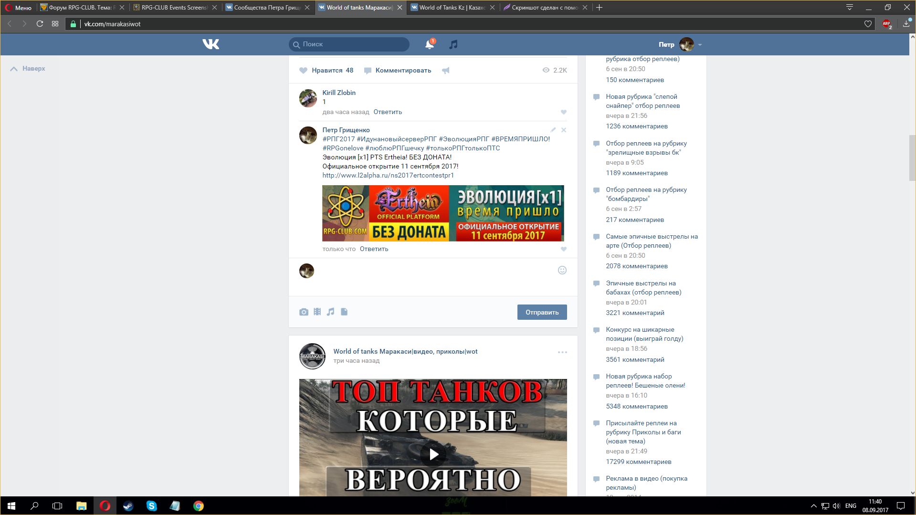
Task: Open 17299 комментариев link
Action: [638, 462]
